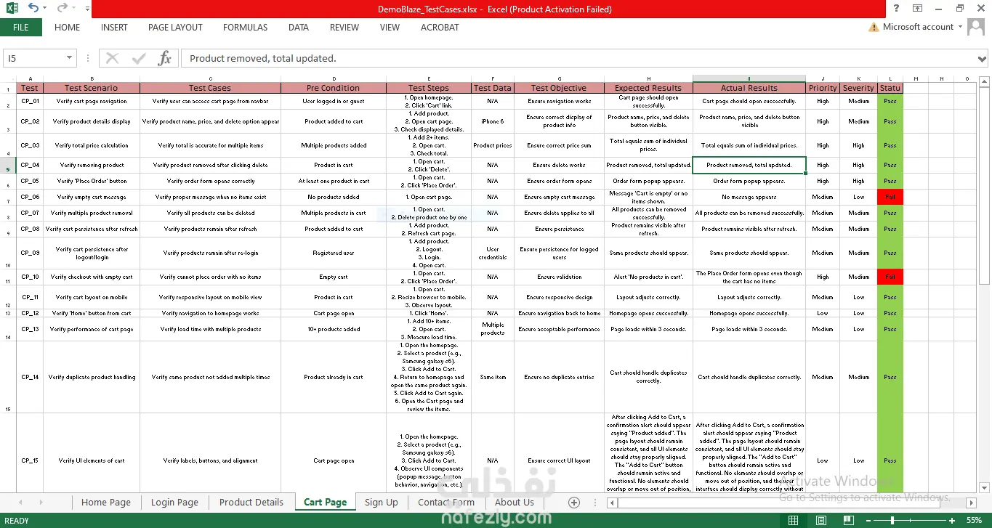Click the account warning triangle icon
Screen dimensions: 992x528
pyautogui.click(x=874, y=28)
